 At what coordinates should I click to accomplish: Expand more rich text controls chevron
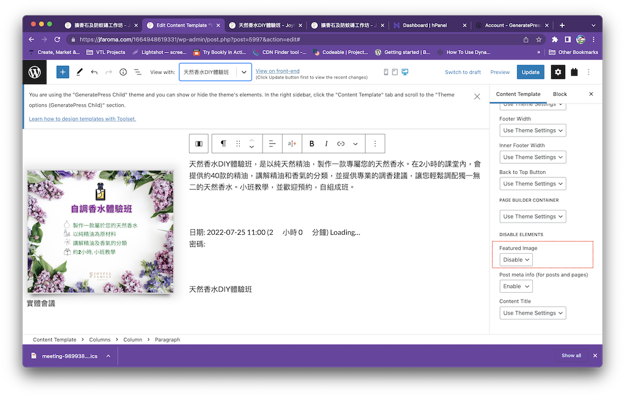click(355, 144)
